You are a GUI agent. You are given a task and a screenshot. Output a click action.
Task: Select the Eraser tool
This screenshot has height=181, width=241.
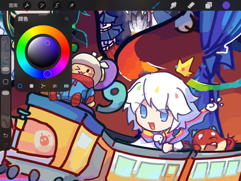tap(191, 5)
